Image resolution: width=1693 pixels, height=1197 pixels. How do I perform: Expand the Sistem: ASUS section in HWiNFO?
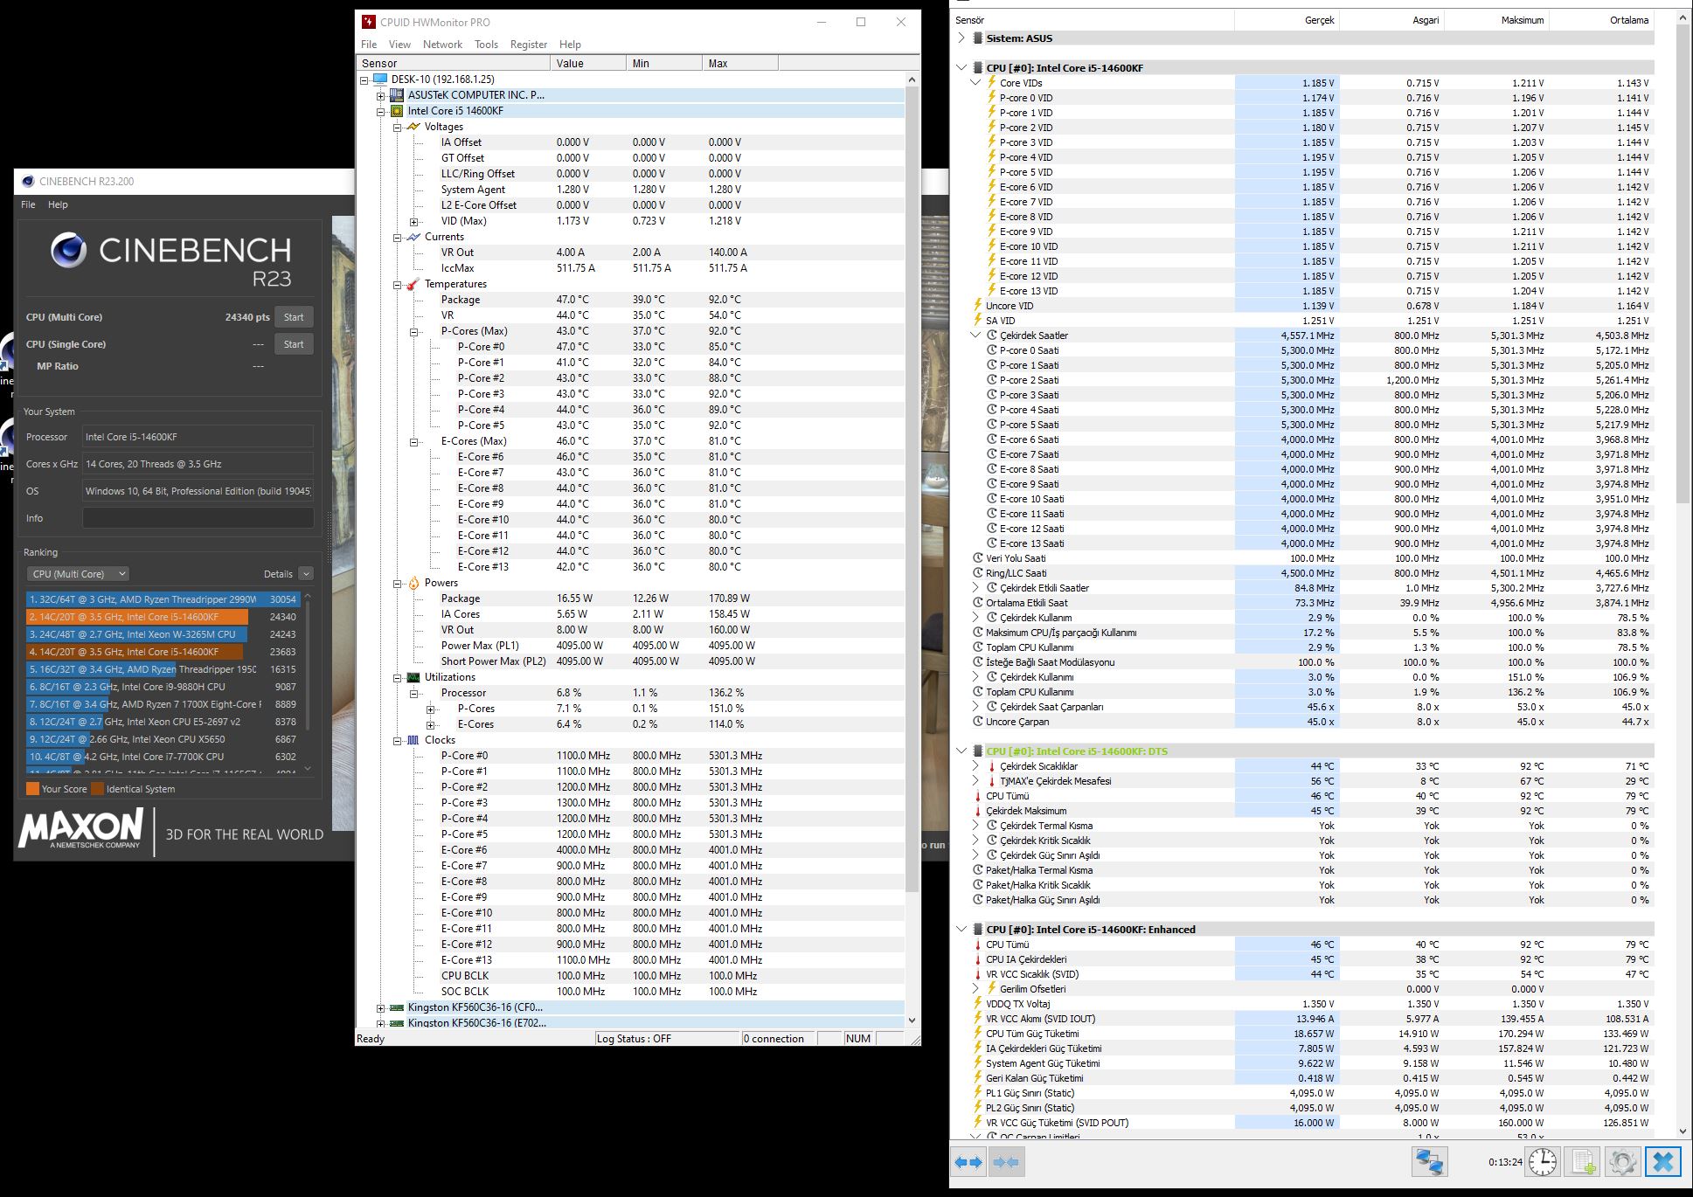pos(961,38)
